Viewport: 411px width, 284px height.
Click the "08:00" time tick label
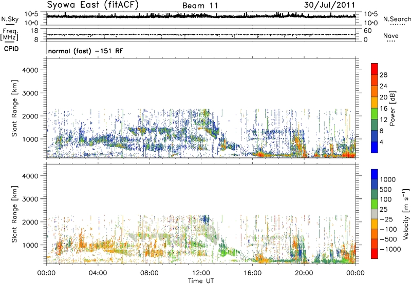[149, 273]
